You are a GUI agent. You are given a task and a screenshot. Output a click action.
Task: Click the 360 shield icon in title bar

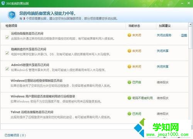coord(3,3)
